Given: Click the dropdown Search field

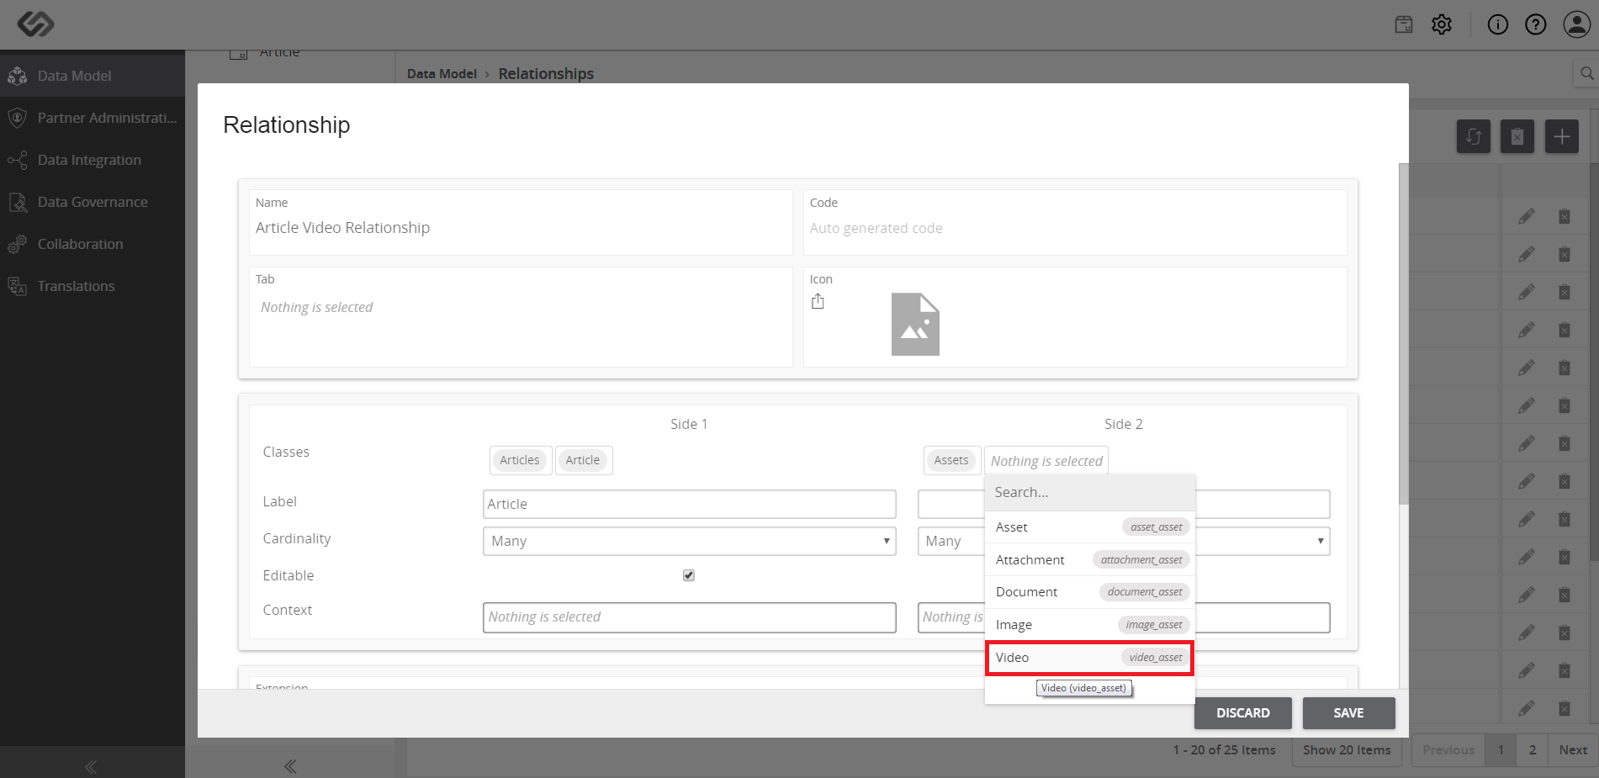Looking at the screenshot, I should coord(1090,493).
